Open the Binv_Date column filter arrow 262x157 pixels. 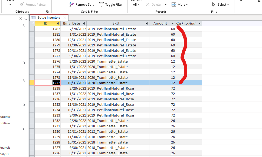point(84,23)
